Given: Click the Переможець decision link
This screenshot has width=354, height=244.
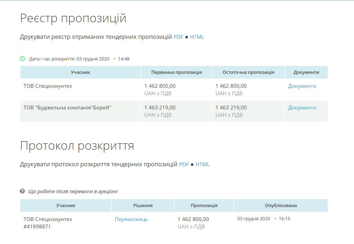Looking at the screenshot, I should (x=131, y=219).
